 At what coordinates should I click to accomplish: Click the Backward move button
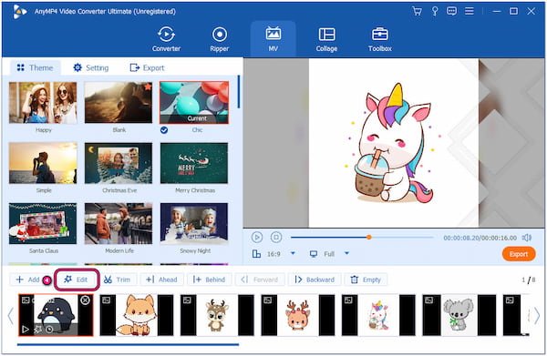(x=315, y=280)
